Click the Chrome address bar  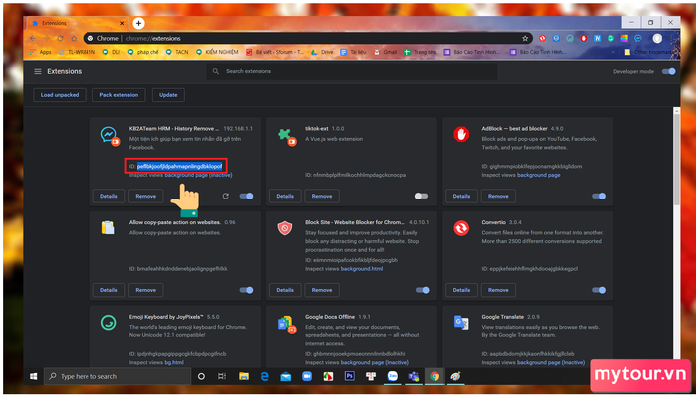tap(307, 38)
